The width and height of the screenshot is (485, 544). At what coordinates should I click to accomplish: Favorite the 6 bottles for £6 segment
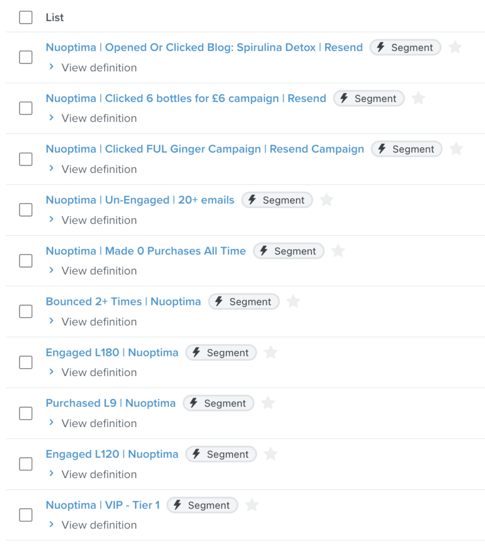click(419, 98)
